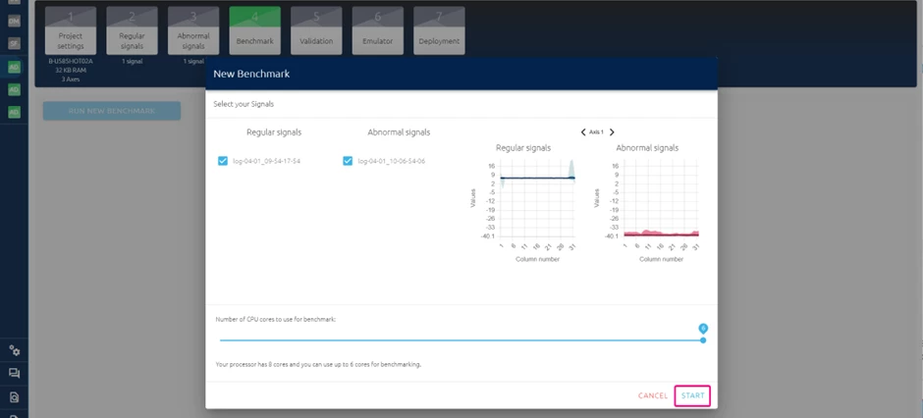Click the CPU cores slider handle
Screen dimensions: 923x418
coord(702,340)
